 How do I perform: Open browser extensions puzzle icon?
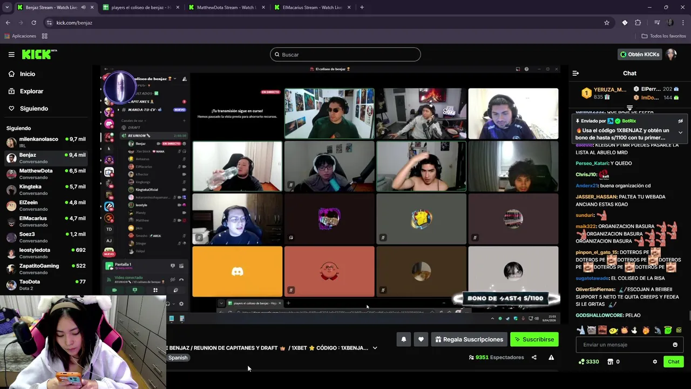coord(638,23)
